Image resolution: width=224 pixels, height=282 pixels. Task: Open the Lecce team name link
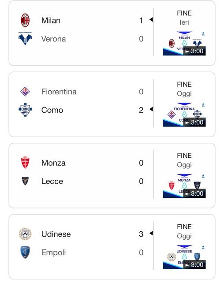(x=52, y=181)
